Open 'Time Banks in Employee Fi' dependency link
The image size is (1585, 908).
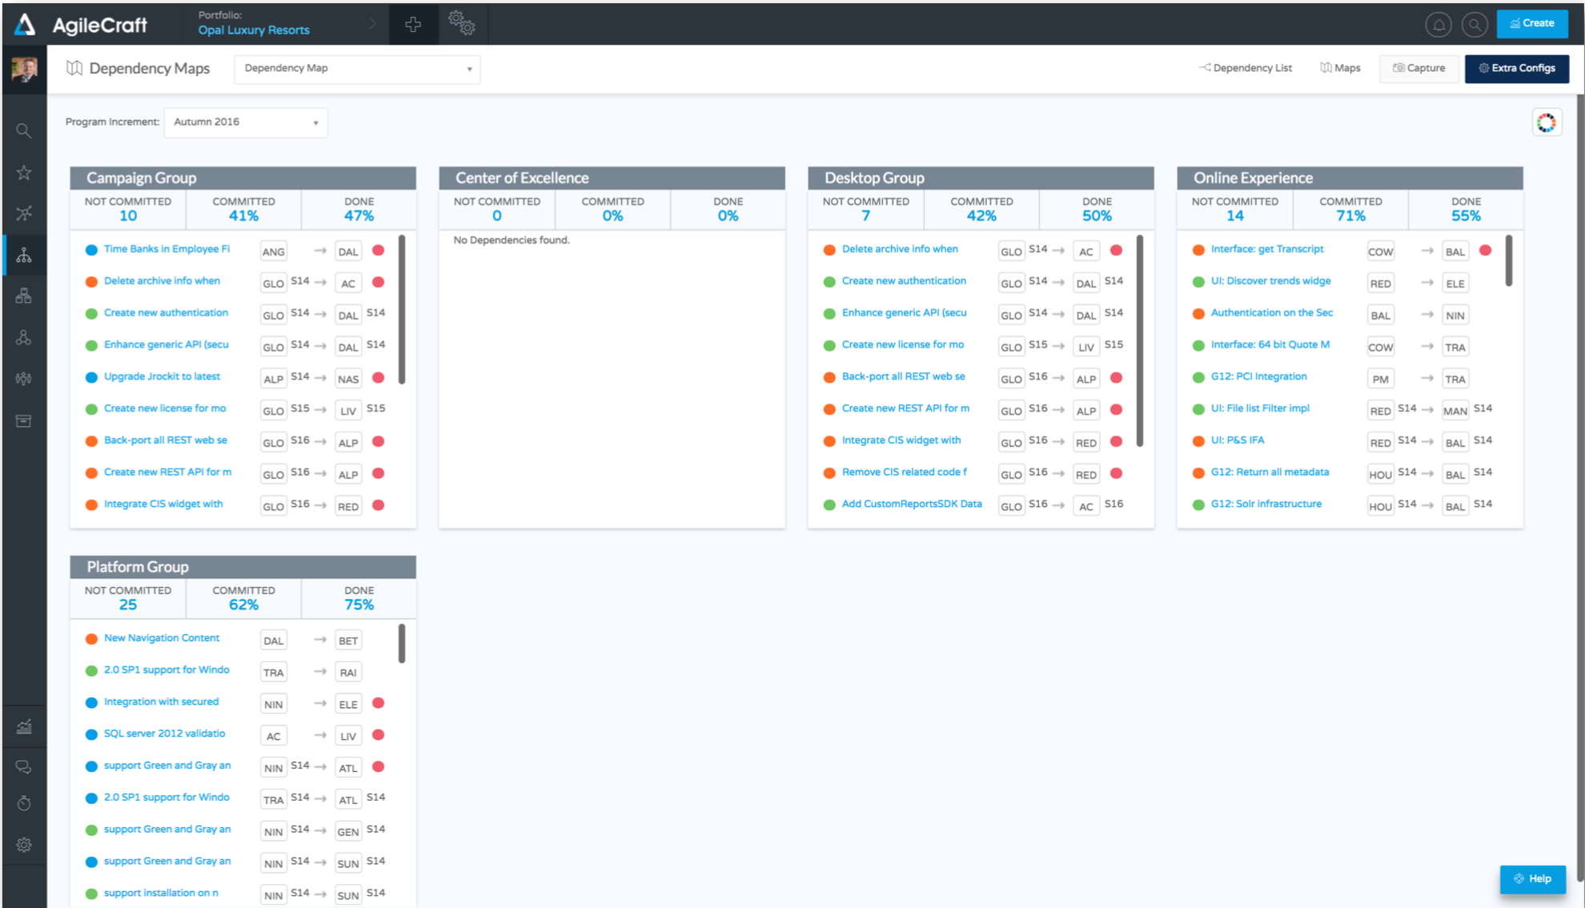167,249
